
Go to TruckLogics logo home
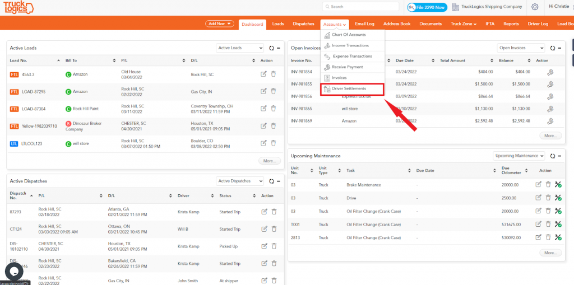(17, 8)
